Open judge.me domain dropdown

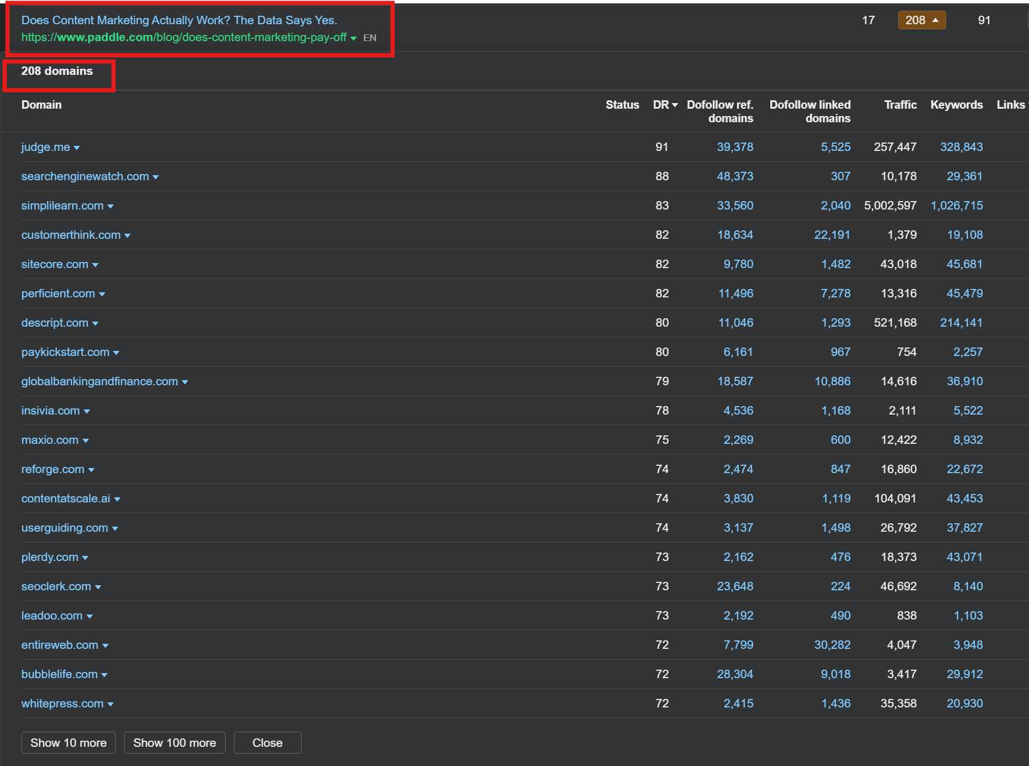[77, 148]
